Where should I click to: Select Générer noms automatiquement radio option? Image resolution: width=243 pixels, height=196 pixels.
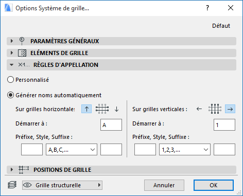pos(10,95)
